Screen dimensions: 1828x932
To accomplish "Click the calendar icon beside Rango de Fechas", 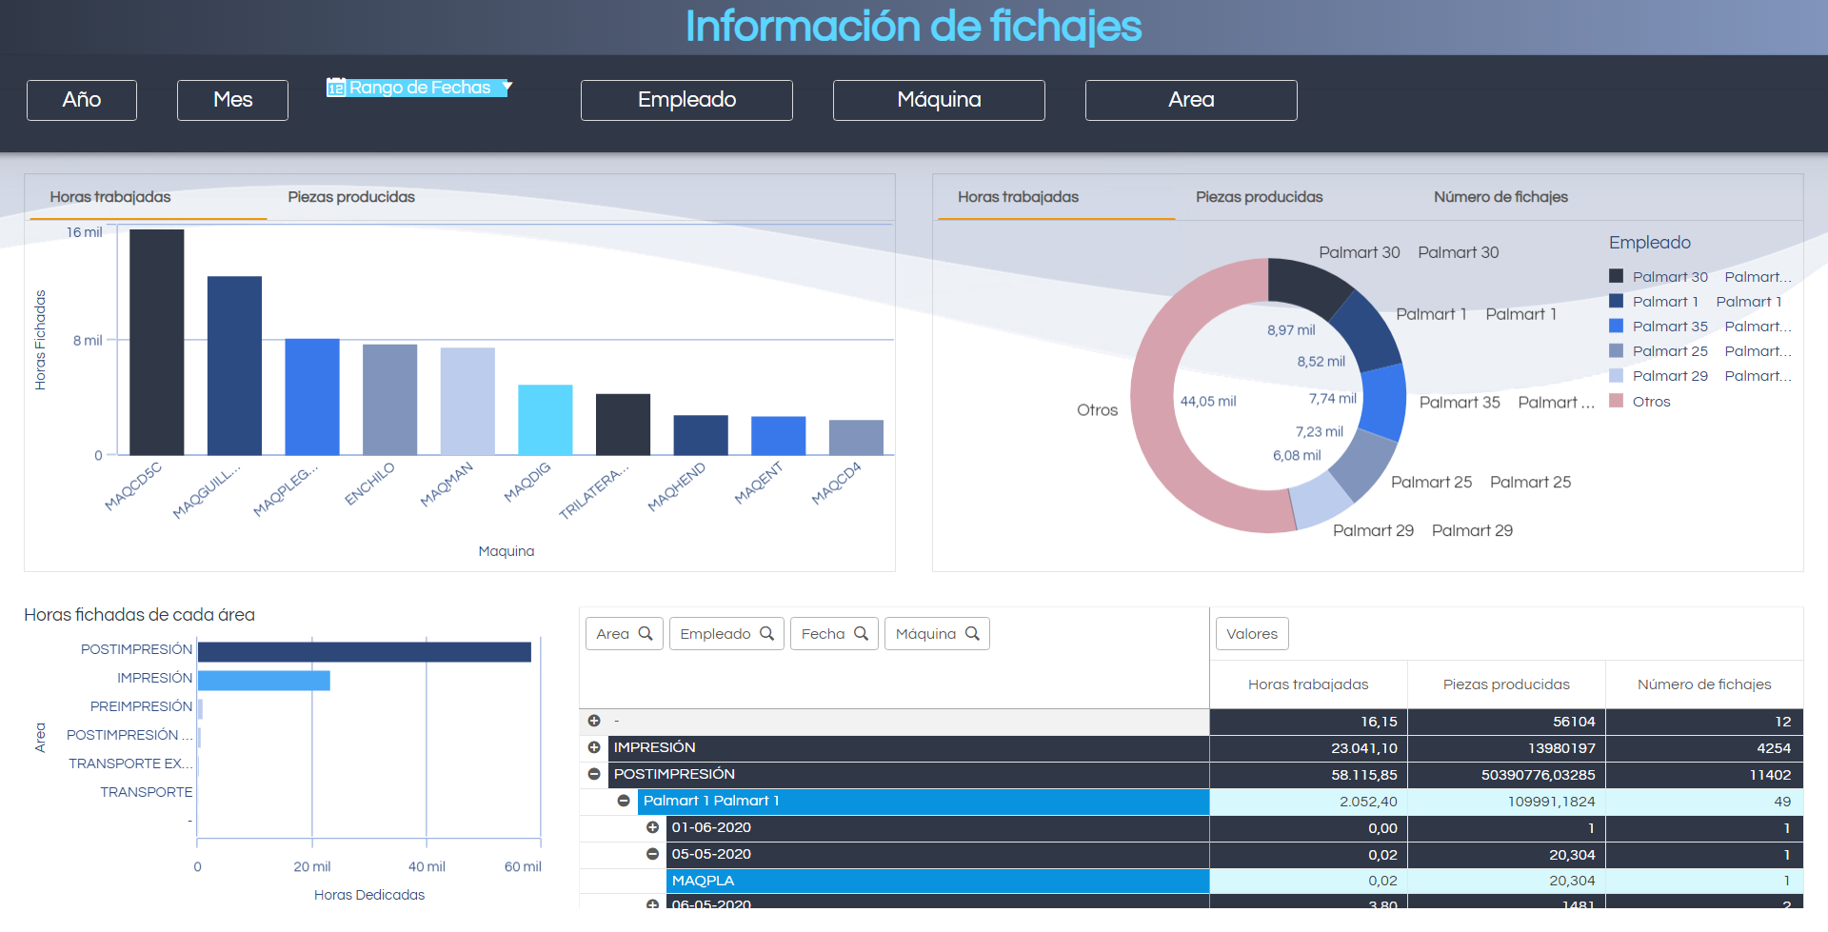I will [336, 88].
